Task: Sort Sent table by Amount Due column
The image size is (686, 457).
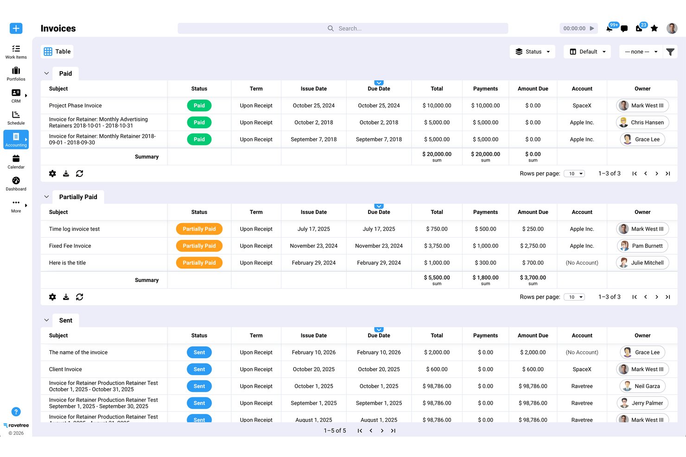Action: [x=533, y=336]
